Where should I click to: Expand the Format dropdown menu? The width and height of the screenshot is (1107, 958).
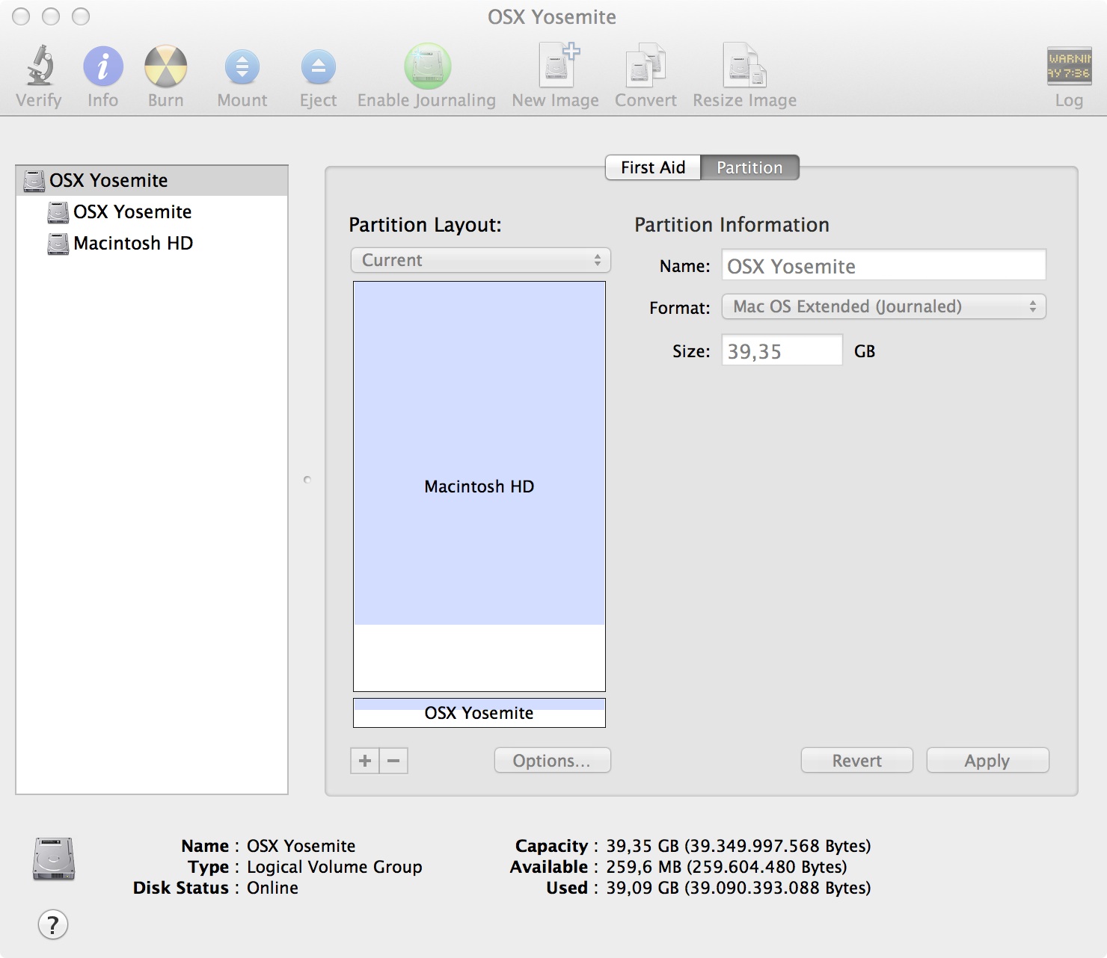coord(883,306)
